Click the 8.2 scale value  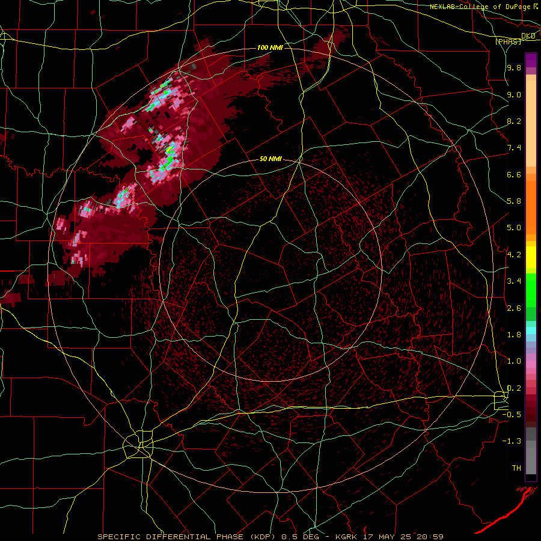click(x=514, y=121)
